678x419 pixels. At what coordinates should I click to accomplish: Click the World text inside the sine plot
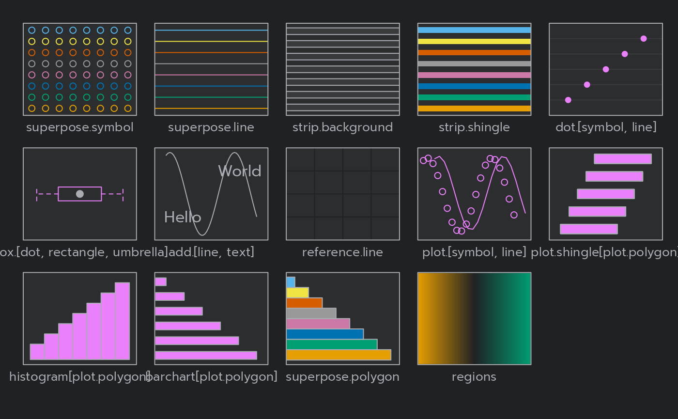240,171
